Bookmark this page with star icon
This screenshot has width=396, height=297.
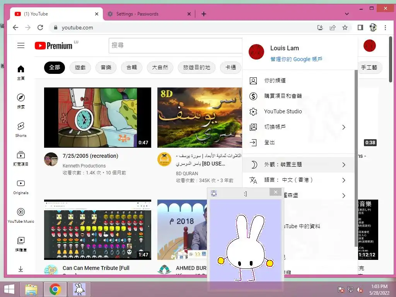tap(345, 27)
